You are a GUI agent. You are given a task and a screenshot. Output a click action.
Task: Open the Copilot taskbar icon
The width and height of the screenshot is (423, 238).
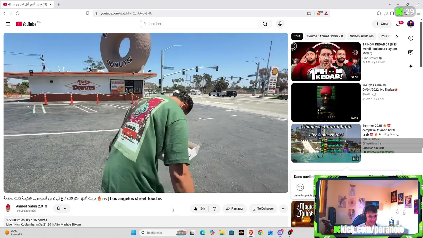(x=212, y=233)
